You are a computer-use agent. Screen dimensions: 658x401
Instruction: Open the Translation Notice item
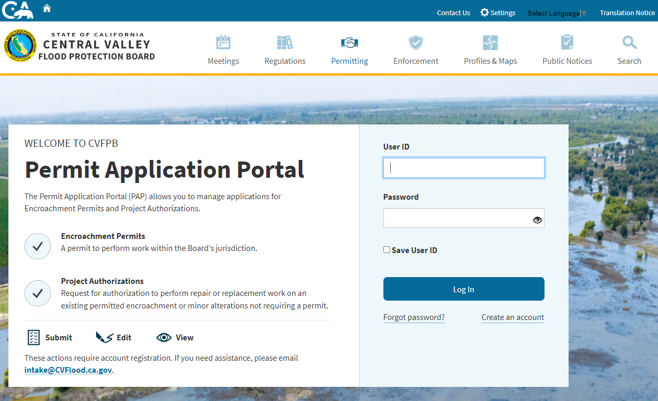(x=627, y=13)
